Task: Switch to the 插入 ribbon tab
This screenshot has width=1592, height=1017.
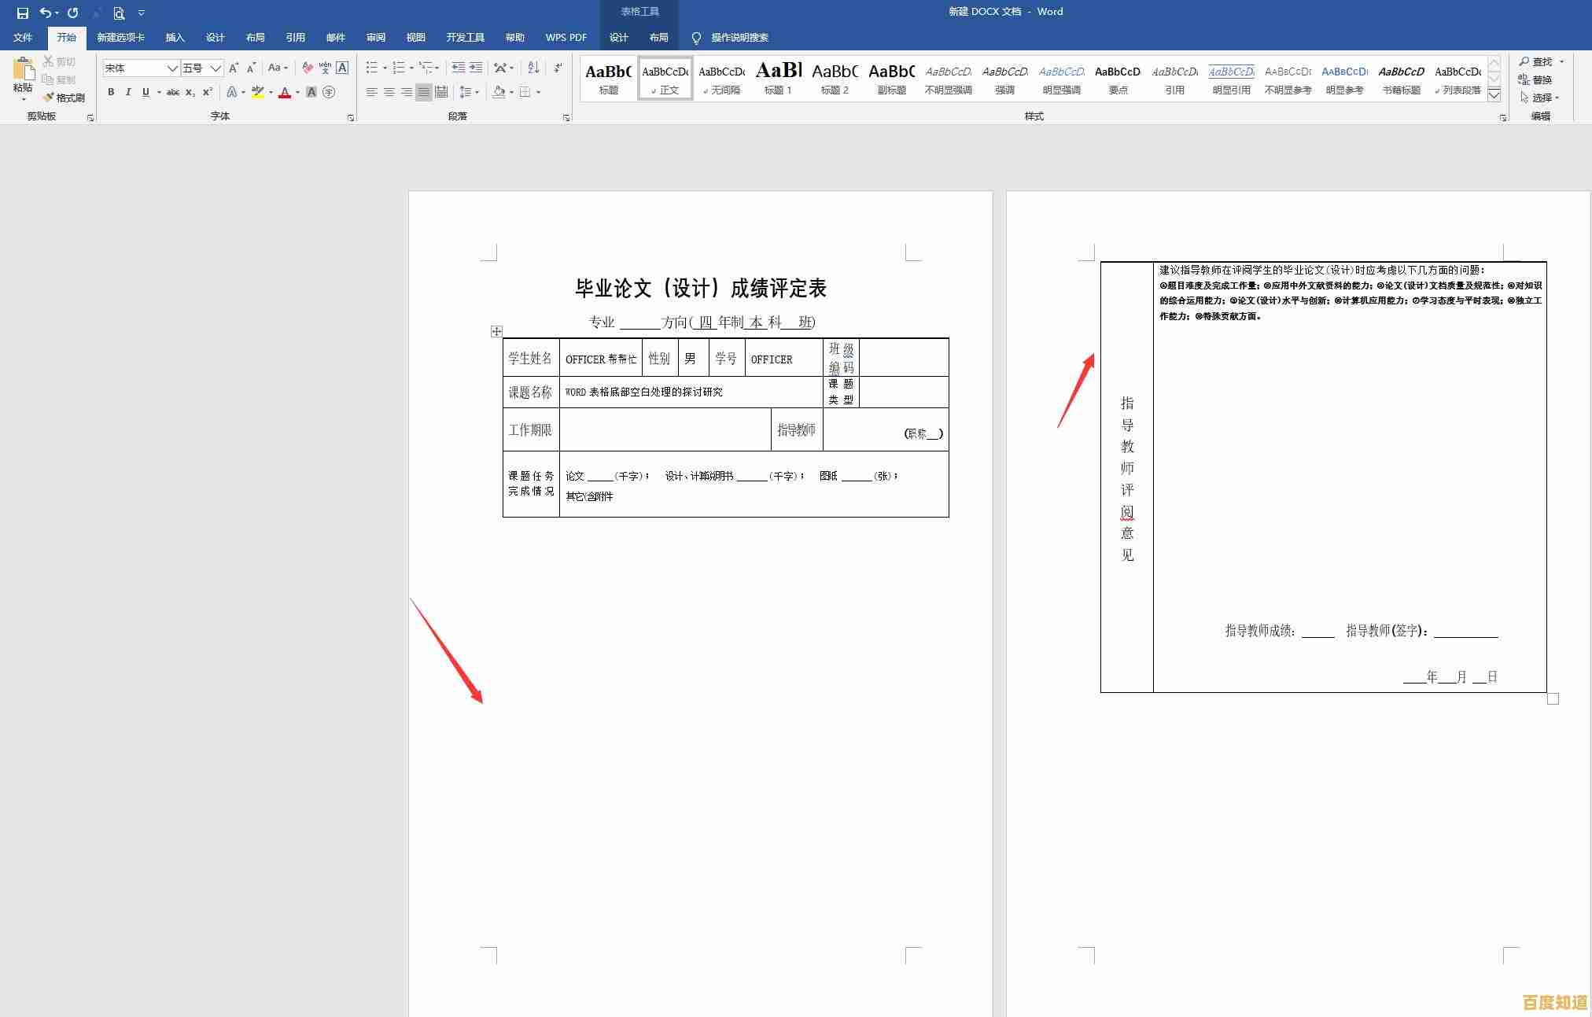Action: (x=175, y=37)
